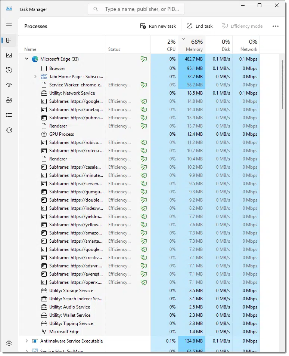Open the Users page icon
289x356 pixels.
click(x=9, y=100)
